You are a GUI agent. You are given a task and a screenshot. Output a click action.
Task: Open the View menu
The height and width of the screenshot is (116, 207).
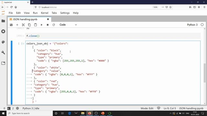point(27,13)
